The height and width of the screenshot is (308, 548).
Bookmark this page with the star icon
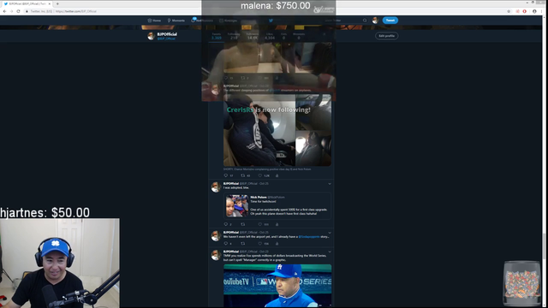509,11
